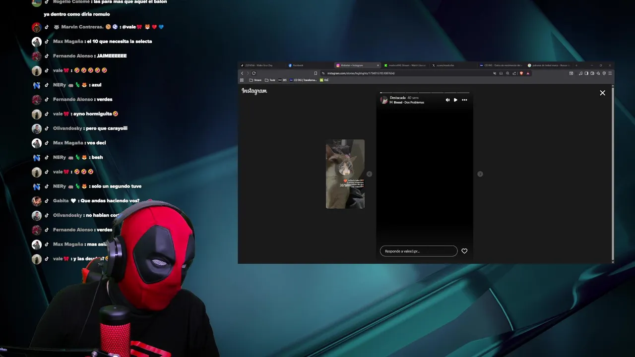Click 'Max Magaña : el 10 que necesita' message
Screen dimensions: 635x357
click(103, 42)
